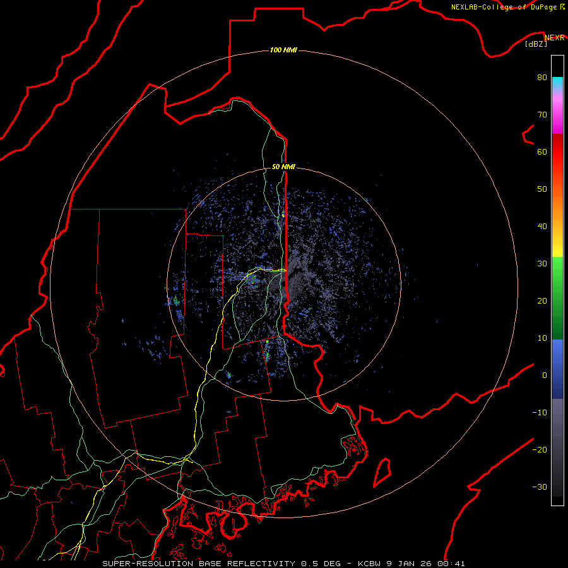Click the 60 value on the dBZ scale
This screenshot has width=568, height=568.
[542, 151]
